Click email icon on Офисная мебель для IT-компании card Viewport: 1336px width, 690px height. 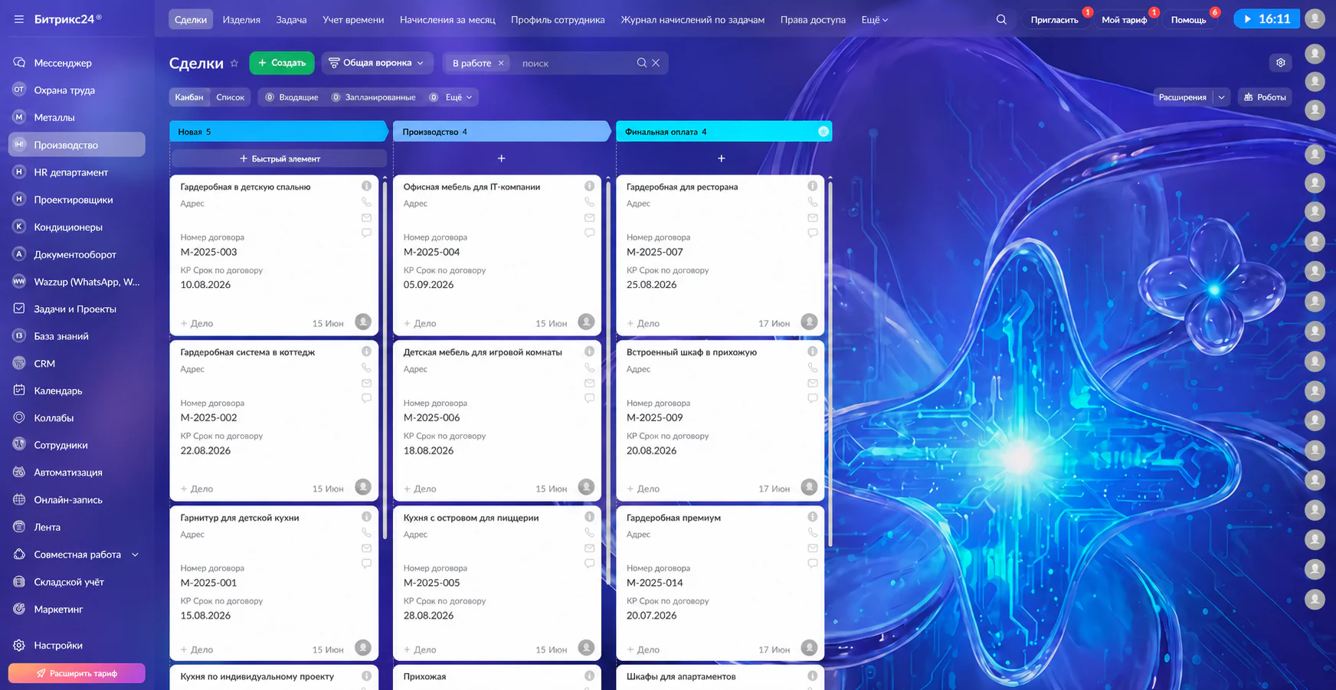(589, 217)
